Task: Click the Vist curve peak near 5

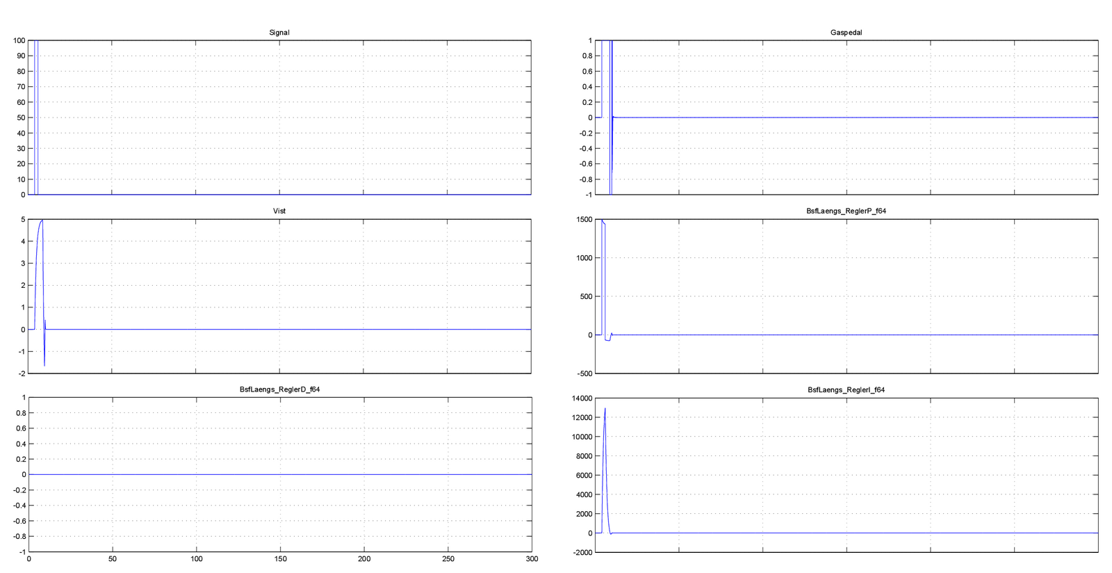Action: pos(42,220)
